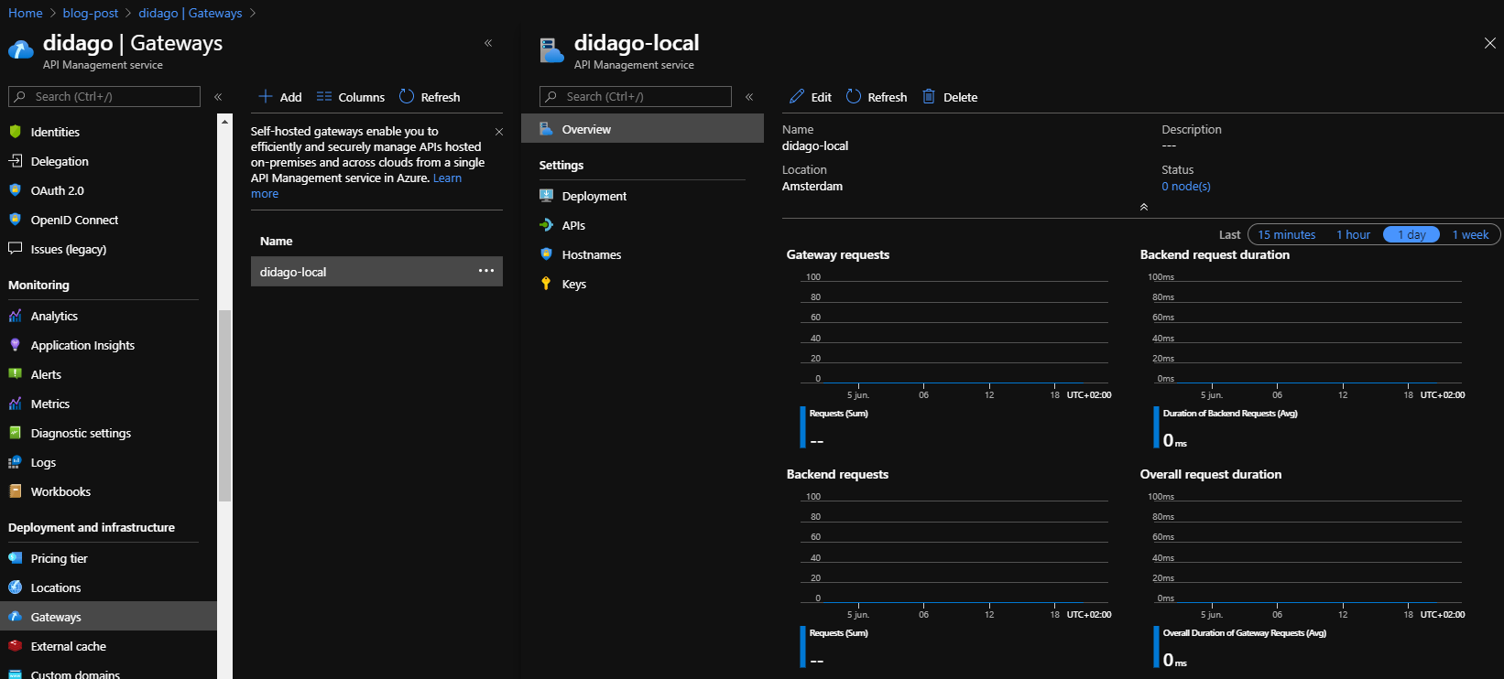
Task: Open the Deployment settings page
Action: point(594,197)
